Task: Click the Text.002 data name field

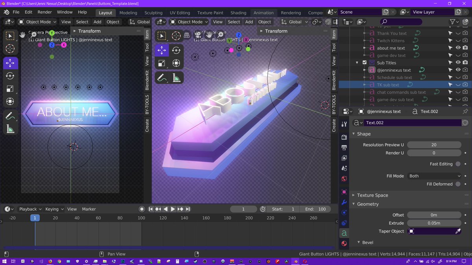Action: pos(412,123)
